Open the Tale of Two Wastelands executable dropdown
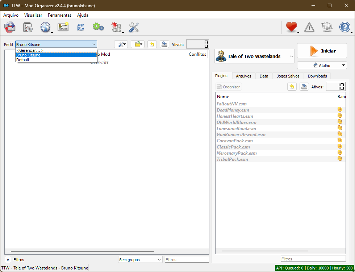This screenshot has width=355, height=272. pyautogui.click(x=254, y=56)
